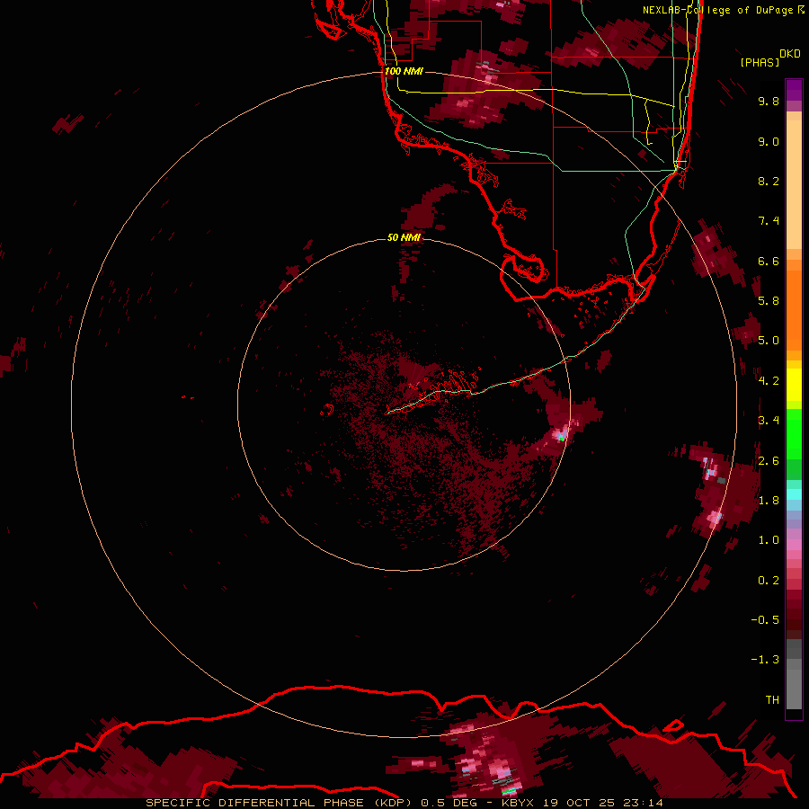
Task: Click the 1.8 value on the color scale
Action: (x=769, y=501)
